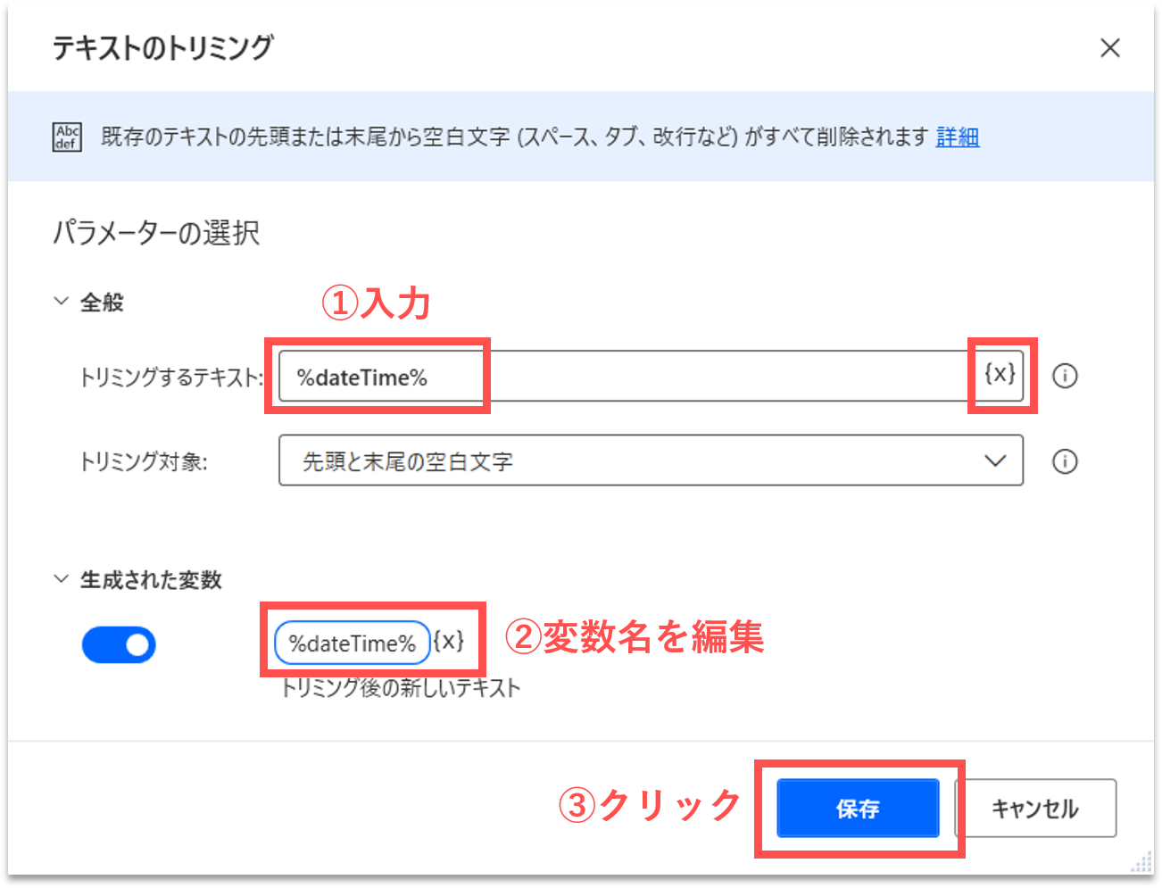Click the テキストのトリミング dialog title
This screenshot has width=1162, height=888.
[x=163, y=48]
